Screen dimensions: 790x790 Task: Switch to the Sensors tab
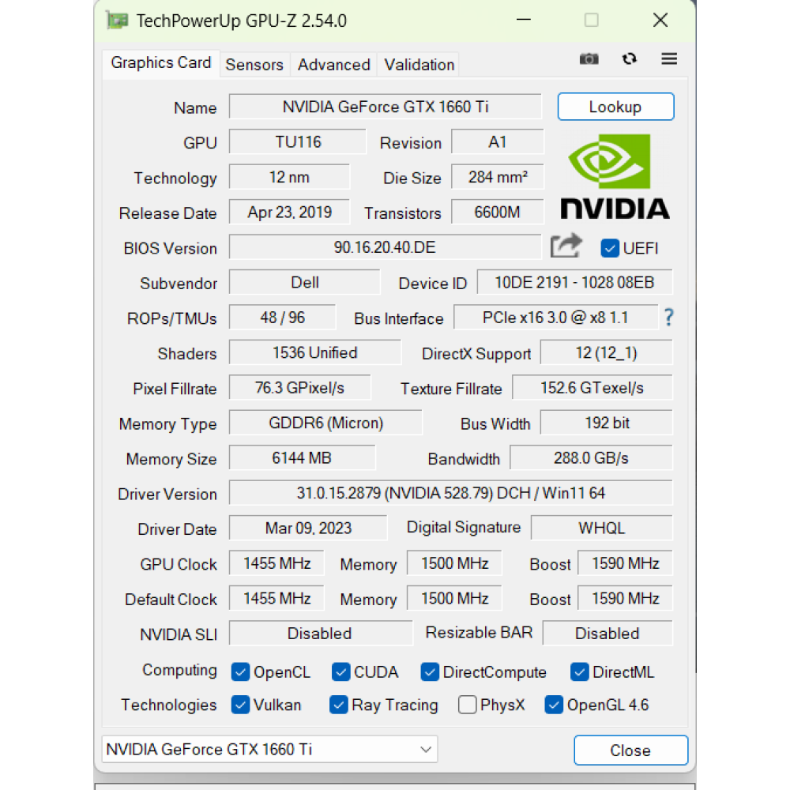[254, 65]
